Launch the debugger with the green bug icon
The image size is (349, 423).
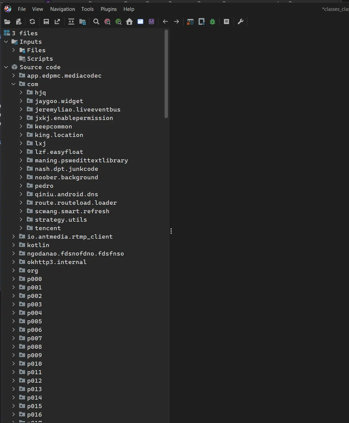(x=213, y=22)
